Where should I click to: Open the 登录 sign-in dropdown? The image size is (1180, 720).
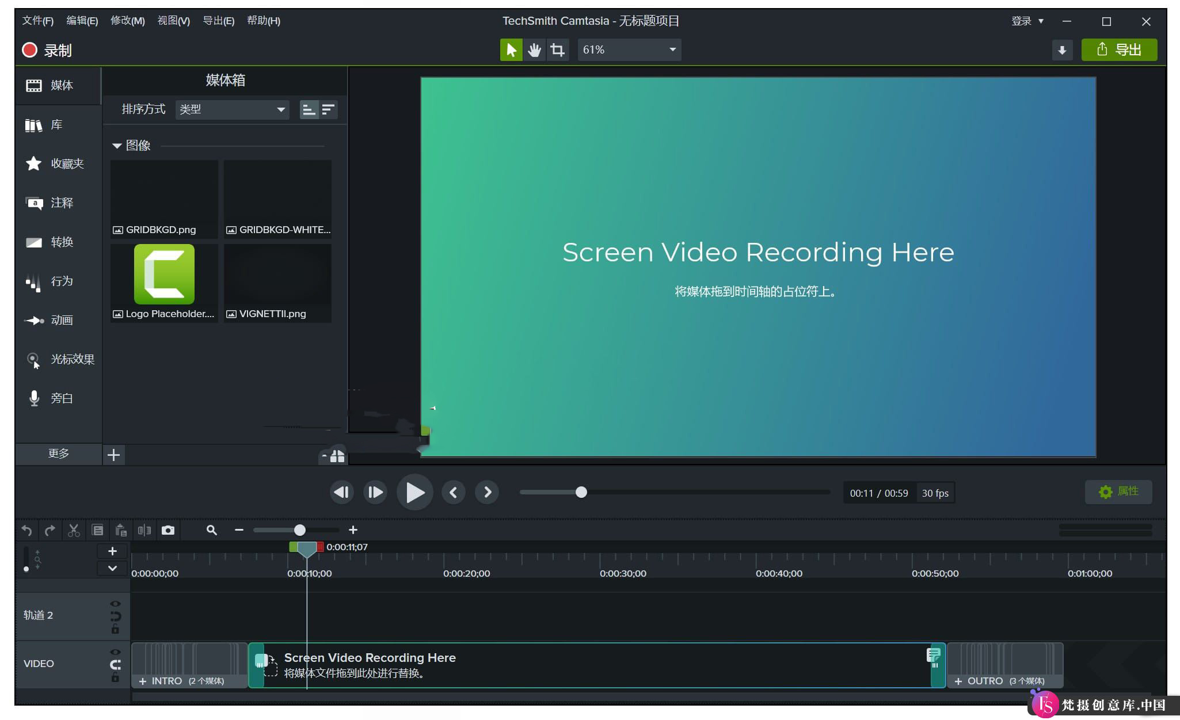1027,21
